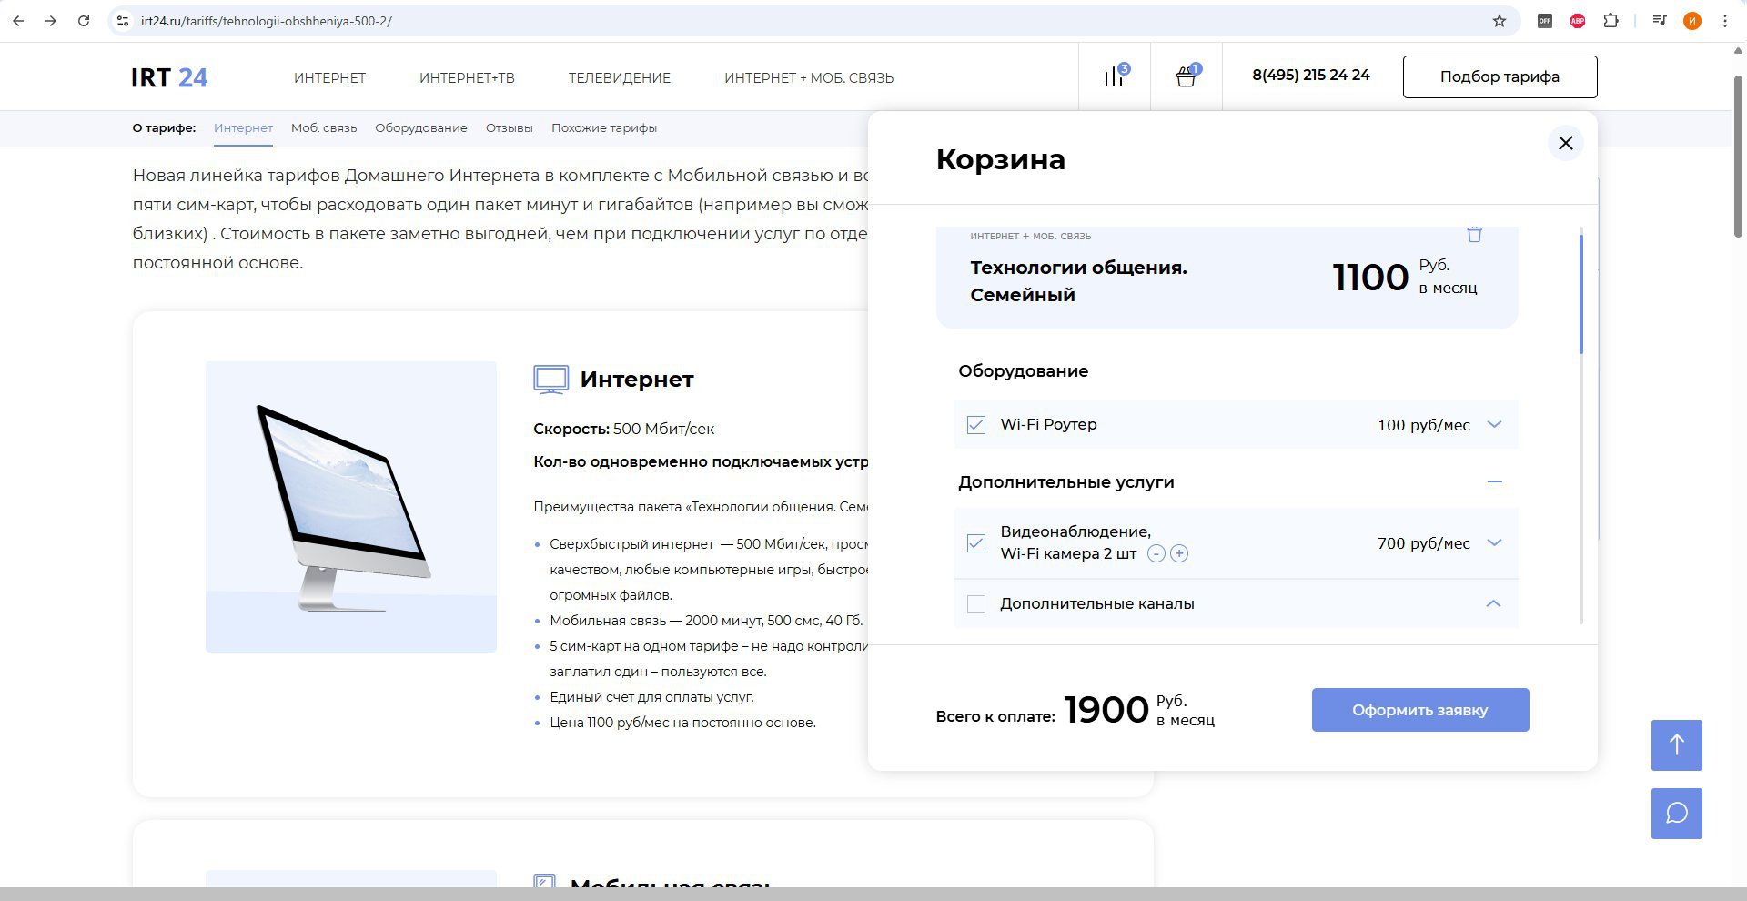This screenshot has height=901, width=1747.
Task: Switch to the Похожие тарифы tab
Action: 604,128
